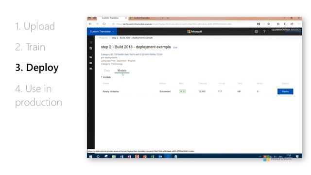Click the 'Succeeded' status cell
The image size is (311, 175).
pos(165,91)
